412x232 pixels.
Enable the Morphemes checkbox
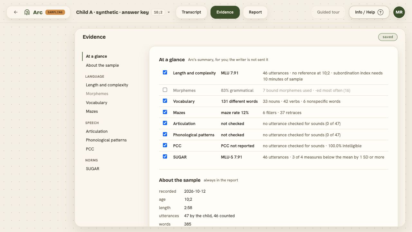[x=165, y=90]
